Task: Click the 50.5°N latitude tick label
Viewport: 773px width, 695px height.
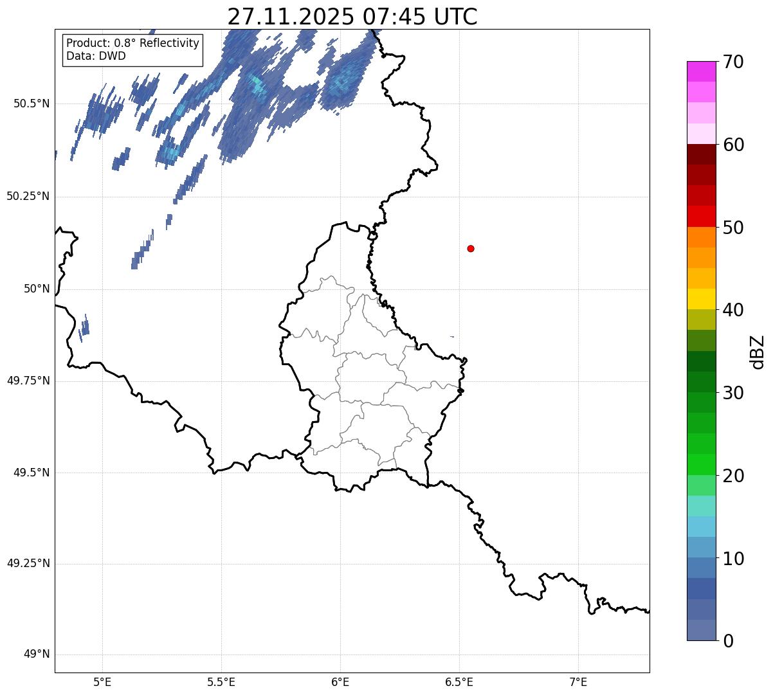Action: (x=32, y=104)
